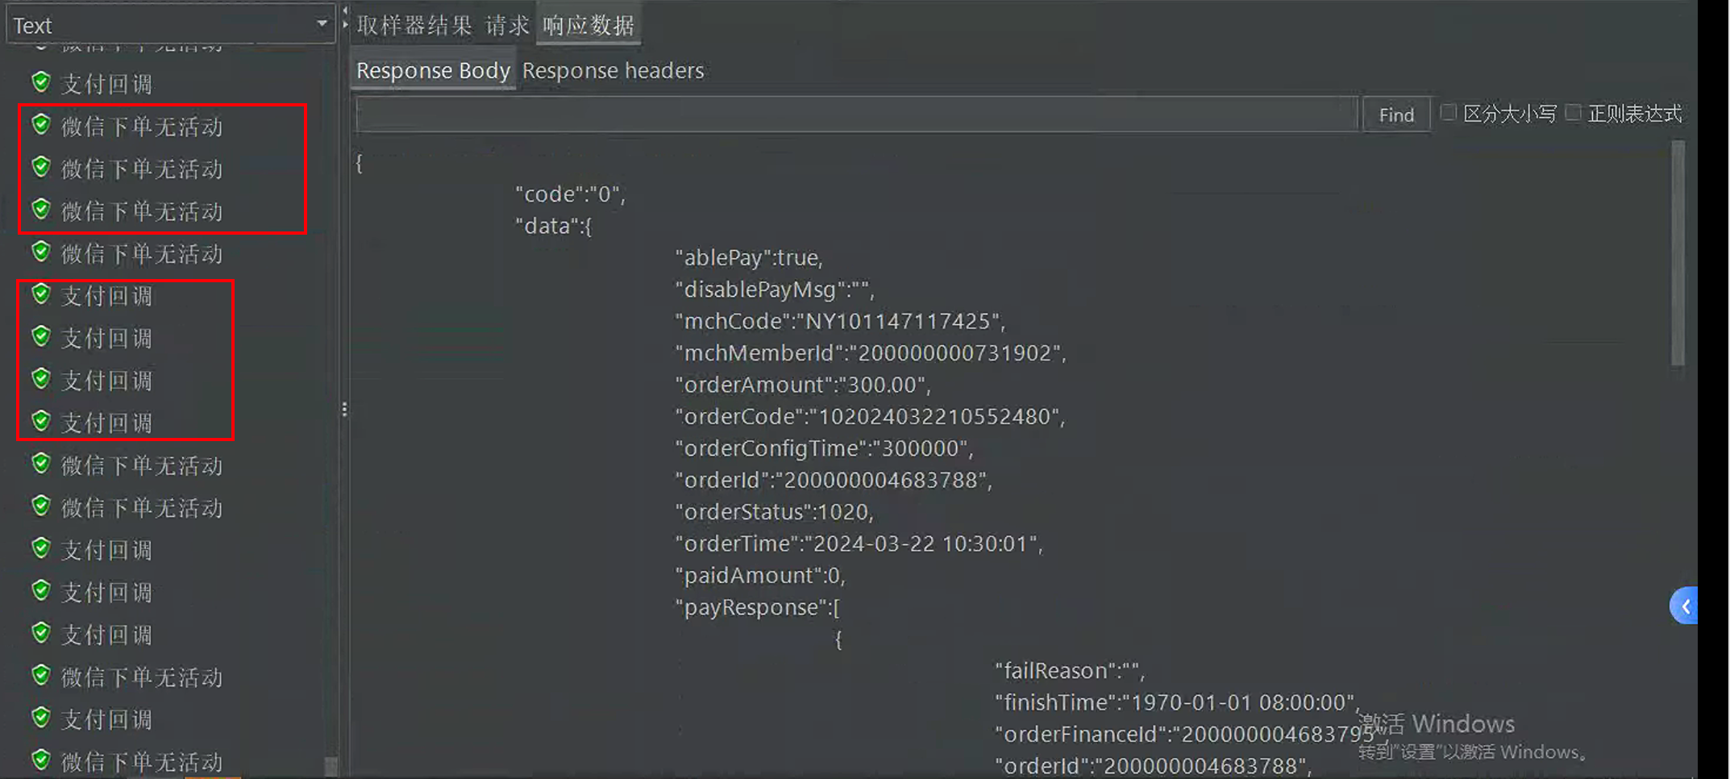Image resolution: width=1730 pixels, height=779 pixels.
Task: Switch to the 请求 tab
Action: tap(507, 26)
